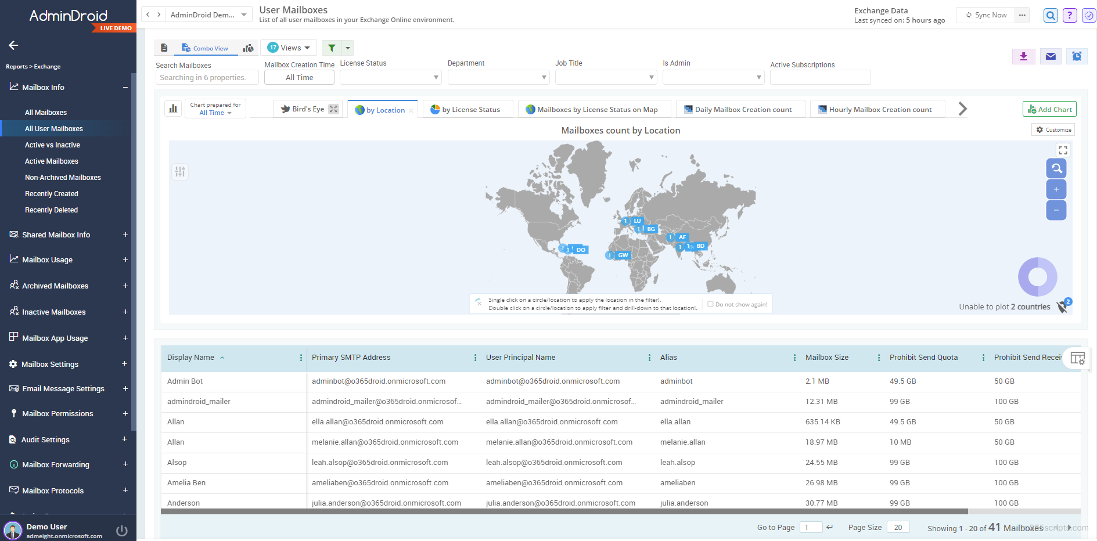The image size is (1097, 541).
Task: Check the 'Do not show again' checkbox
Action: tap(710, 304)
